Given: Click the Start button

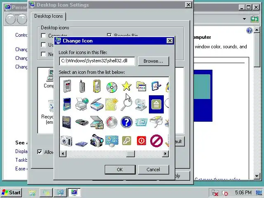Looking at the screenshot, I should click(x=11, y=193).
